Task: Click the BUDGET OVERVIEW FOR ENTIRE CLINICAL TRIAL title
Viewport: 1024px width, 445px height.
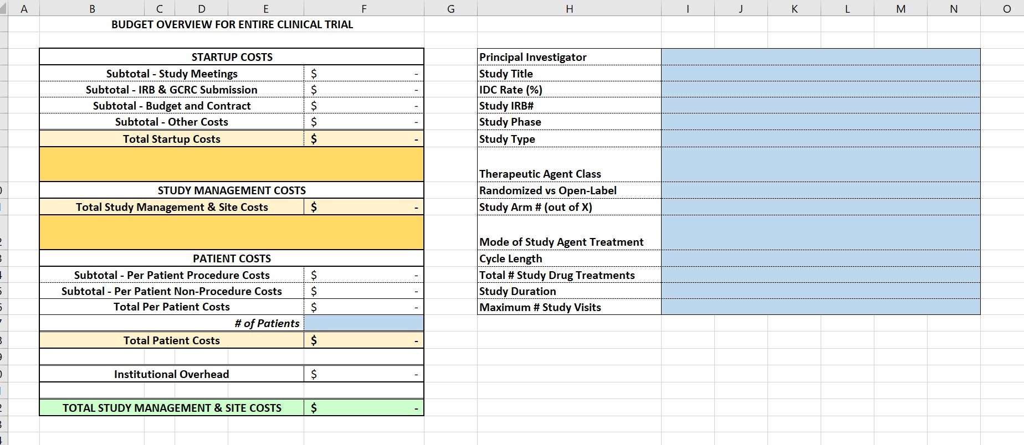Action: [232, 24]
